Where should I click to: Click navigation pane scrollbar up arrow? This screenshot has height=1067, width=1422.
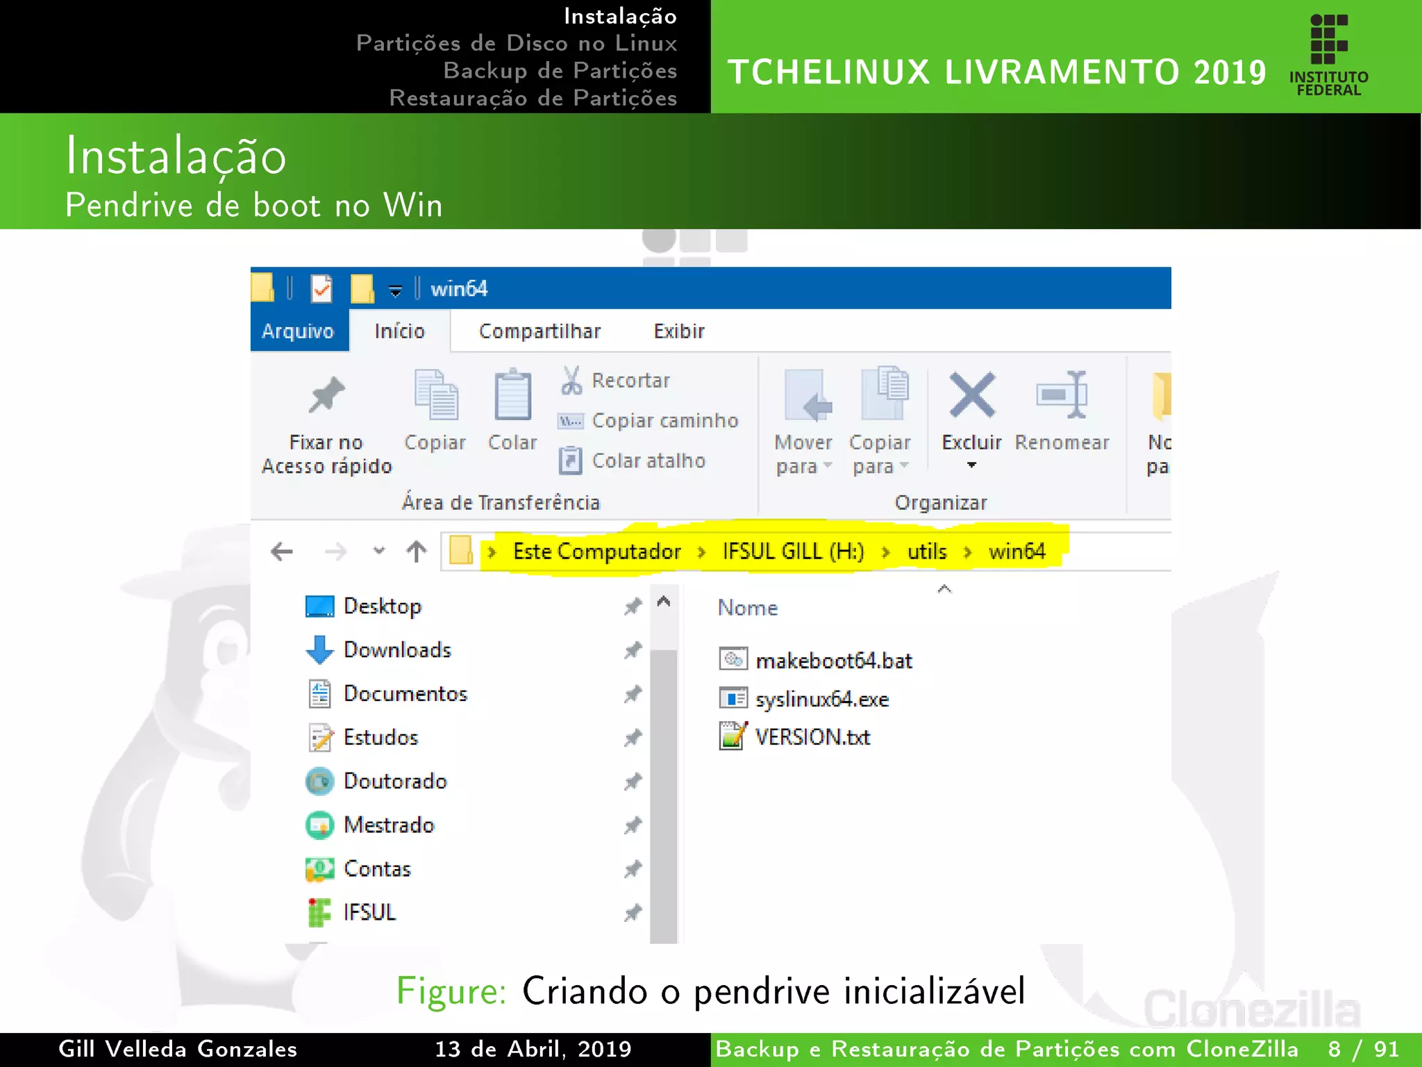[x=663, y=602]
